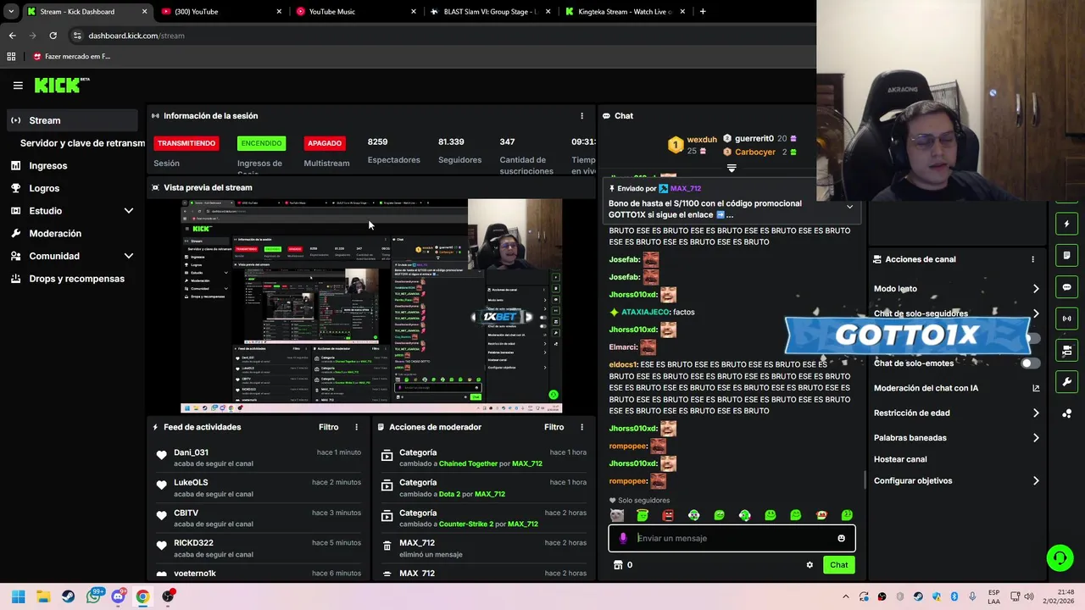
Task: Open Filtro in Feed de actividades
Action: (328, 427)
